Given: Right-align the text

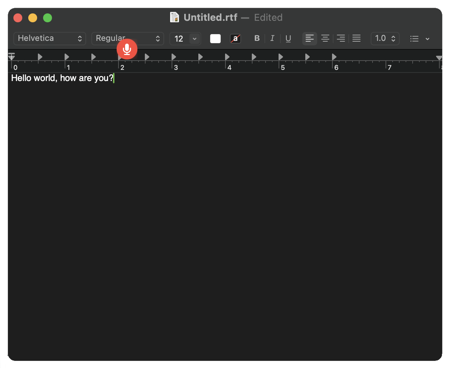Looking at the screenshot, I should point(341,38).
